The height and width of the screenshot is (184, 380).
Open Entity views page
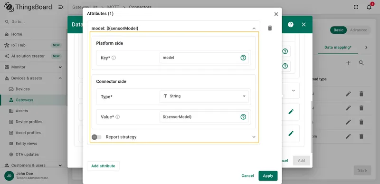pyautogui.click(x=34, y=144)
